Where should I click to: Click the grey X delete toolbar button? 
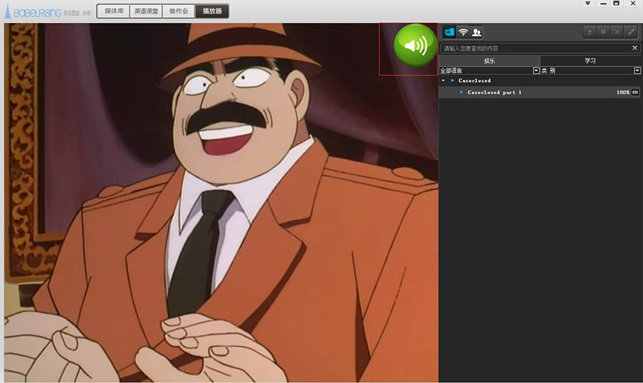coord(617,32)
